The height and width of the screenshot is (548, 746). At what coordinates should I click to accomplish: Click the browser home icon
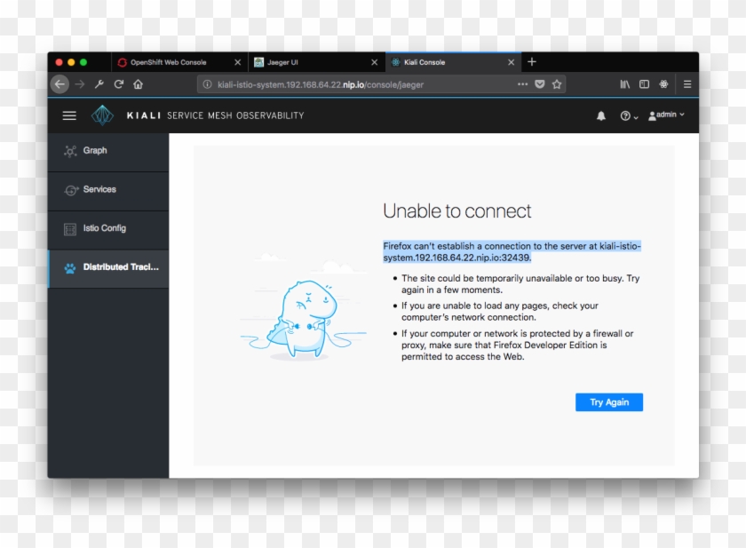point(138,84)
